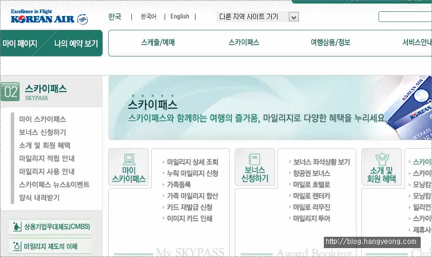
Task: Click the 마일리지 제도의 이해 lightbulb icon
Action: pos(17,246)
